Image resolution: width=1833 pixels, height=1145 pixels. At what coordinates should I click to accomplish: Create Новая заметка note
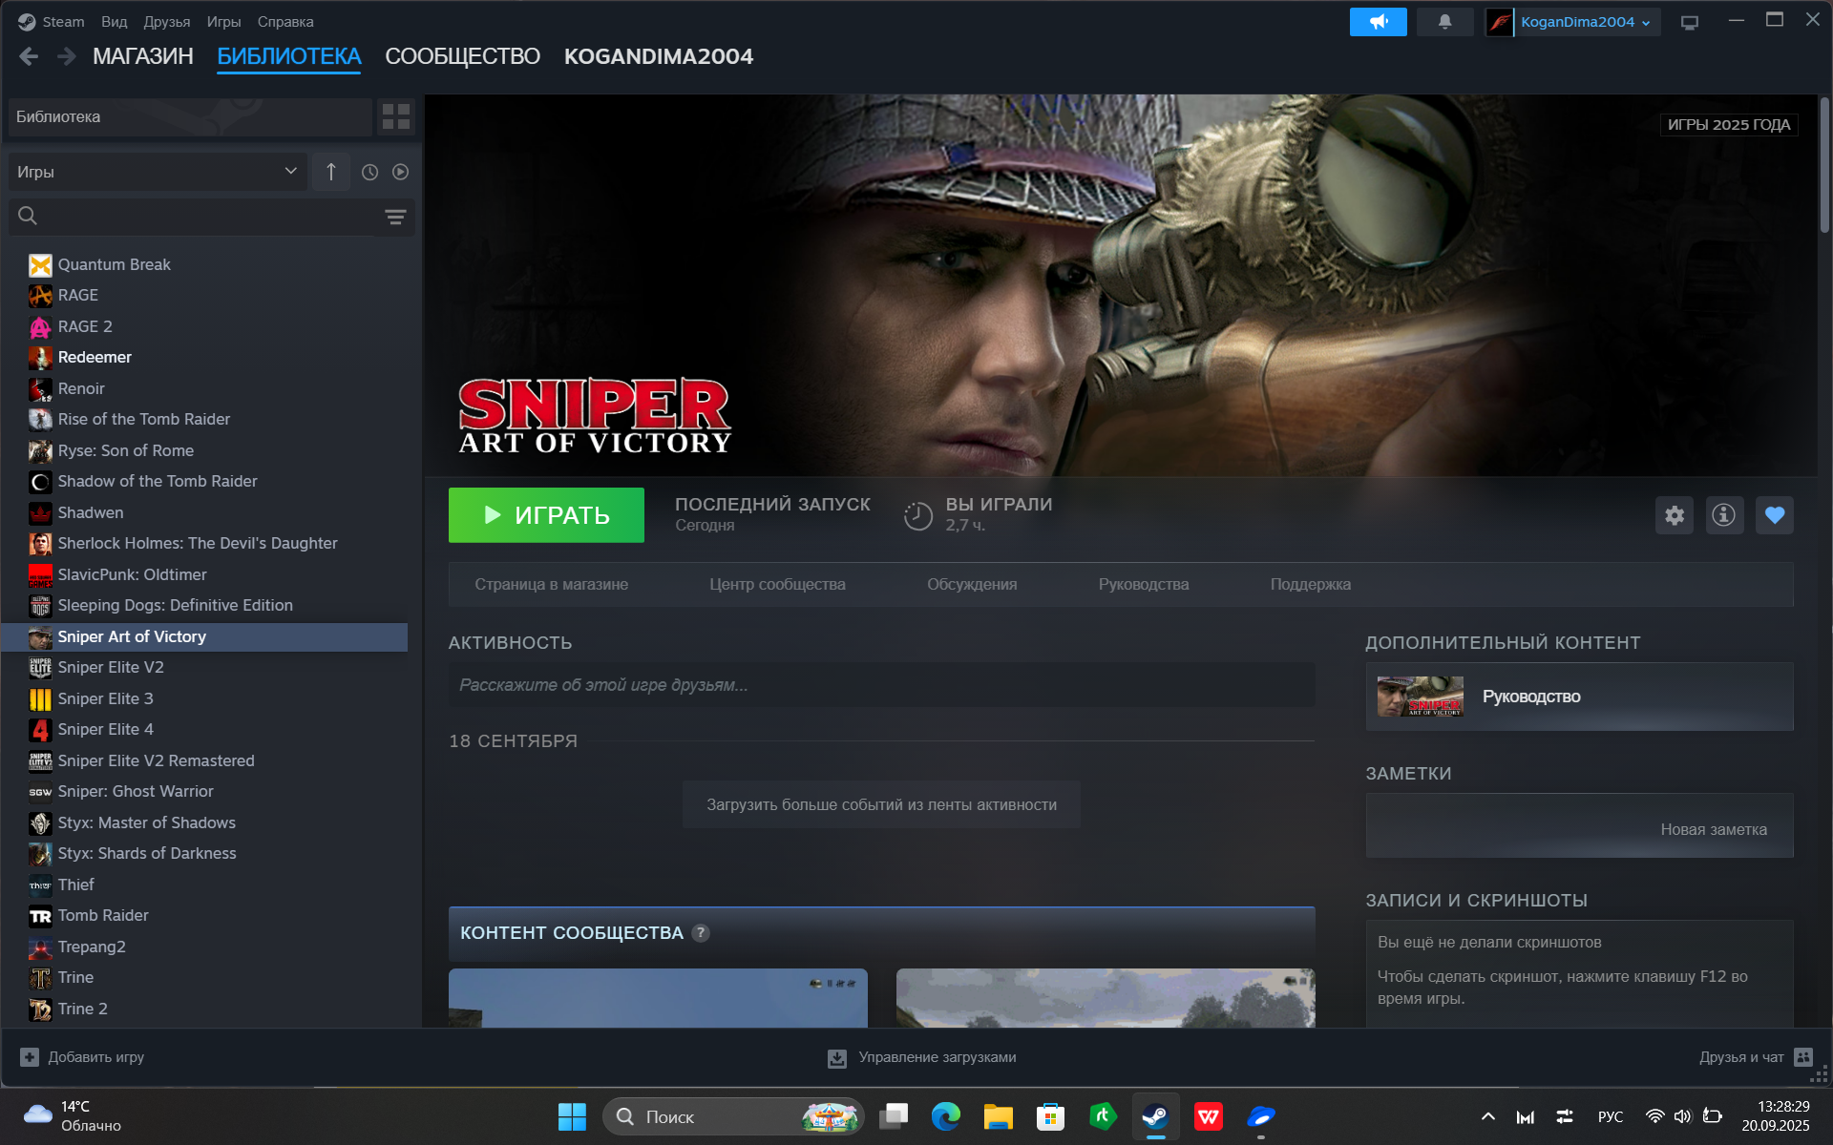point(1714,829)
